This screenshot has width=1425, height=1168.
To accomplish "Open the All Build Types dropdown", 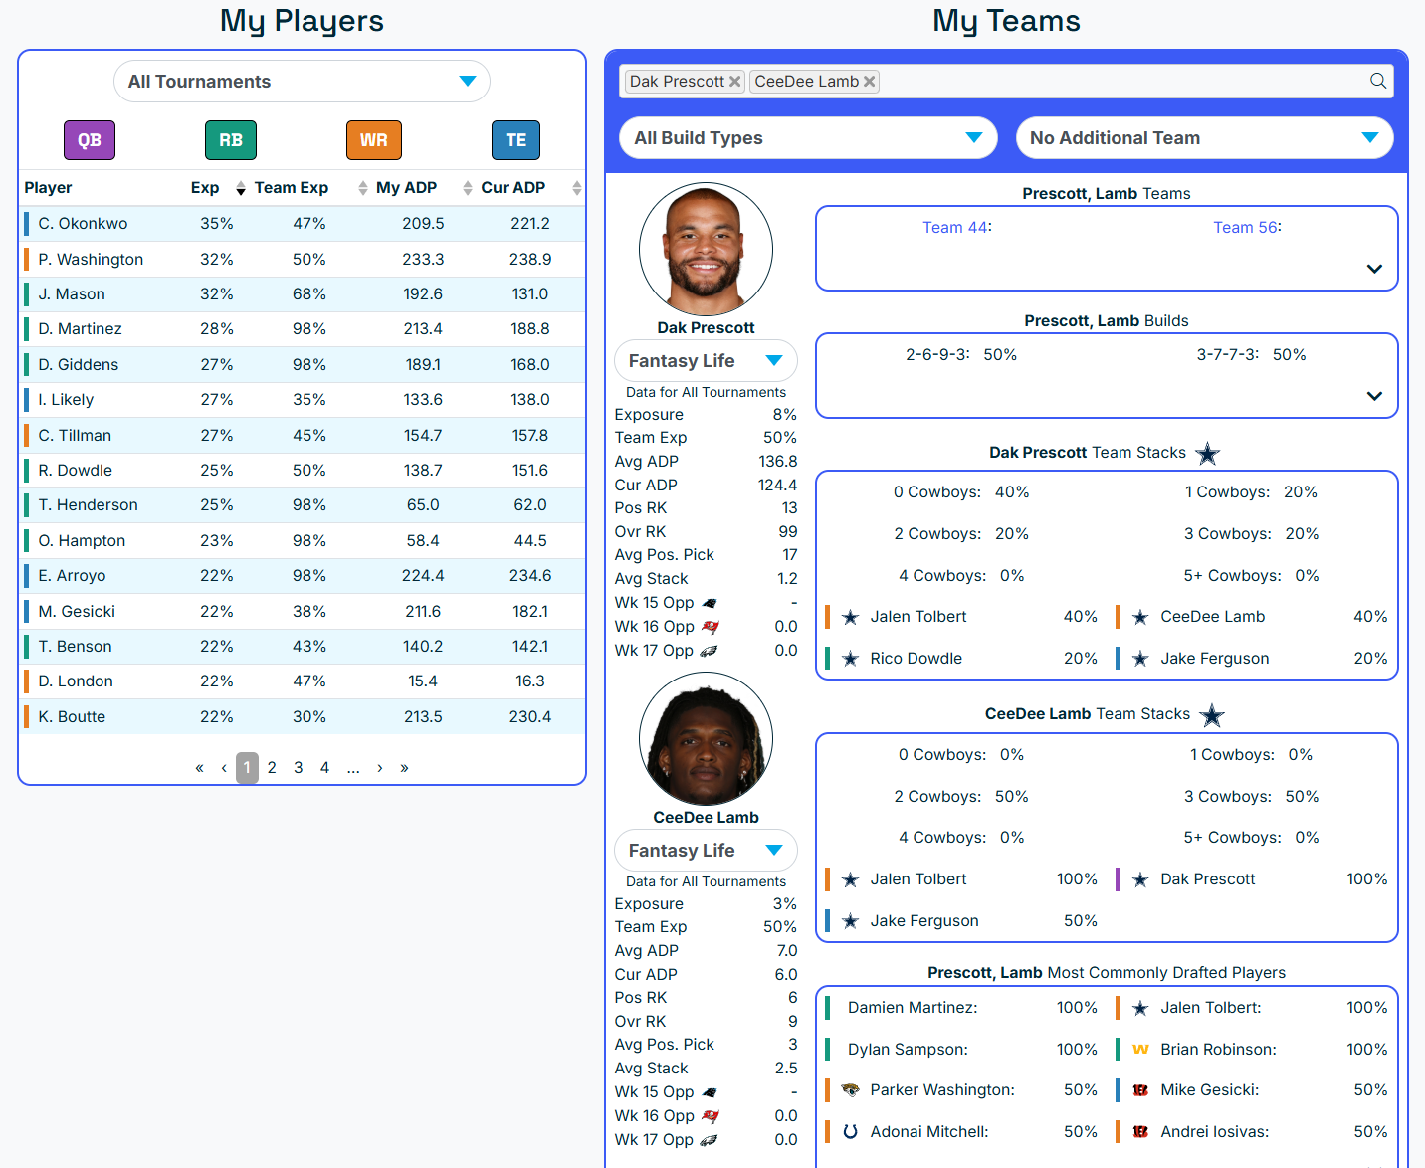I will point(808,138).
